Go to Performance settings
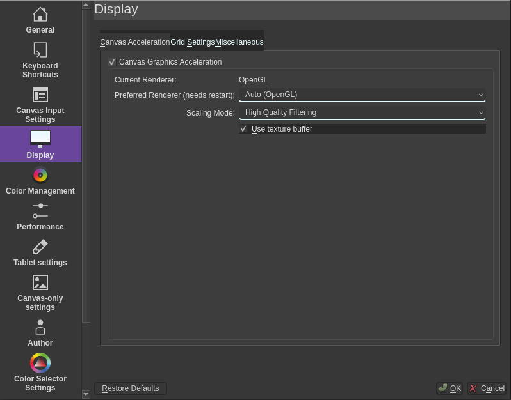The image size is (511, 400). (x=40, y=217)
